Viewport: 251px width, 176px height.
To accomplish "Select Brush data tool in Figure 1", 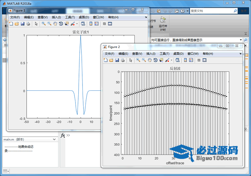I will click(x=73, y=24).
